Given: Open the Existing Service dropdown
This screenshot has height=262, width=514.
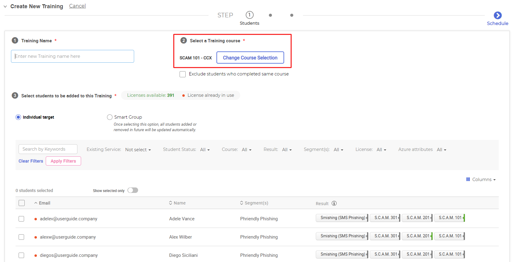Looking at the screenshot, I should [138, 150].
